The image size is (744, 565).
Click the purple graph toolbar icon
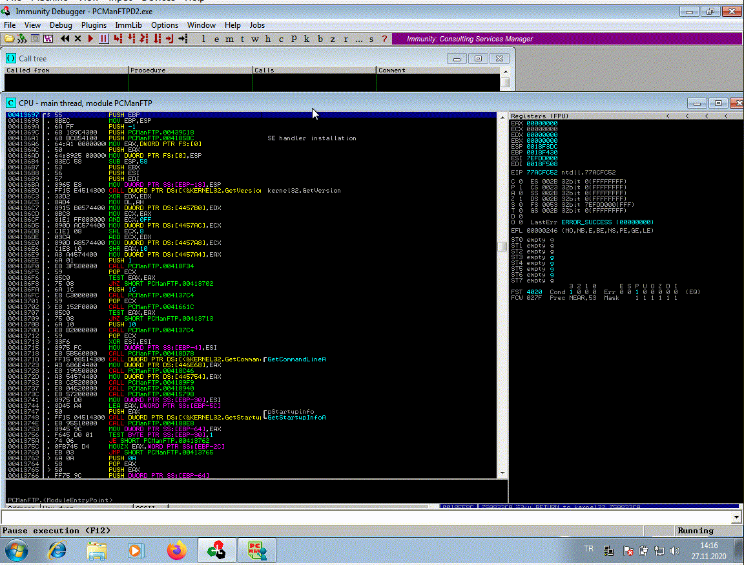tap(48, 39)
